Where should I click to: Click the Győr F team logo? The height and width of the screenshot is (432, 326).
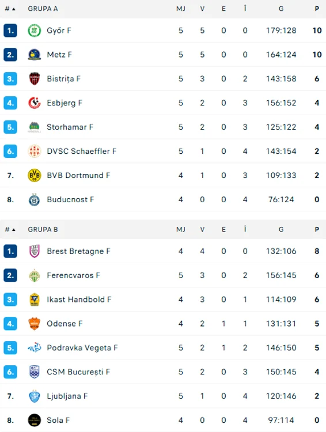35,31
